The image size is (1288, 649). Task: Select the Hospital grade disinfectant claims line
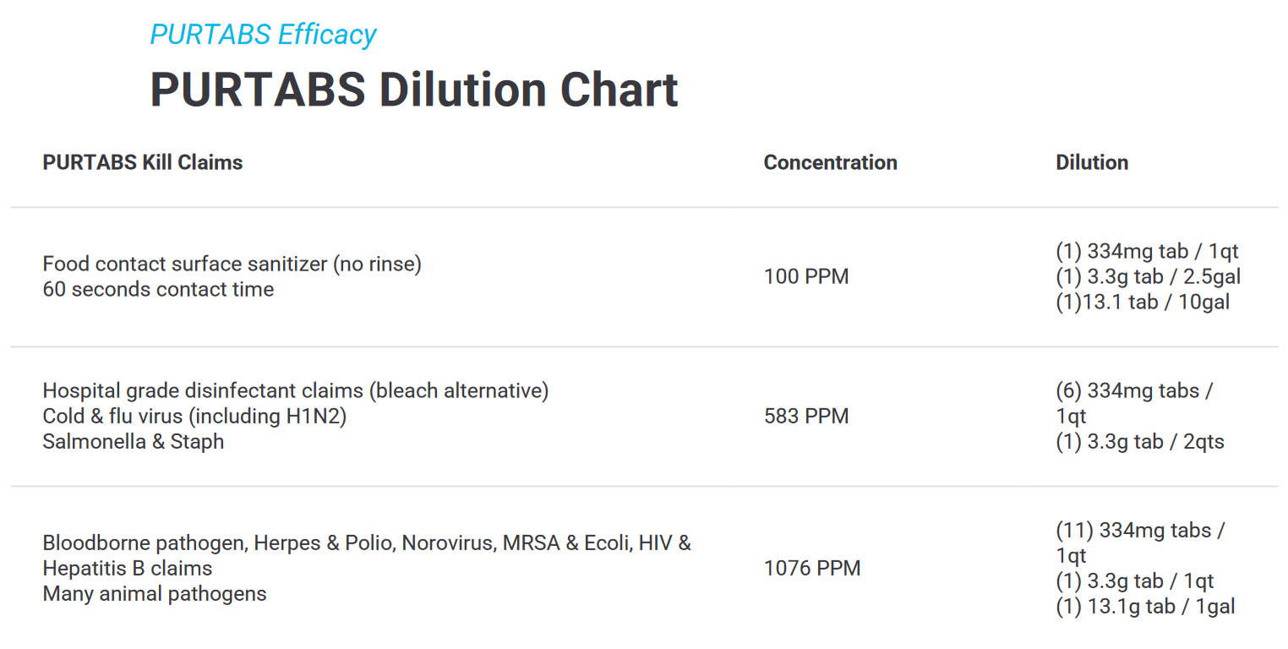tap(296, 390)
